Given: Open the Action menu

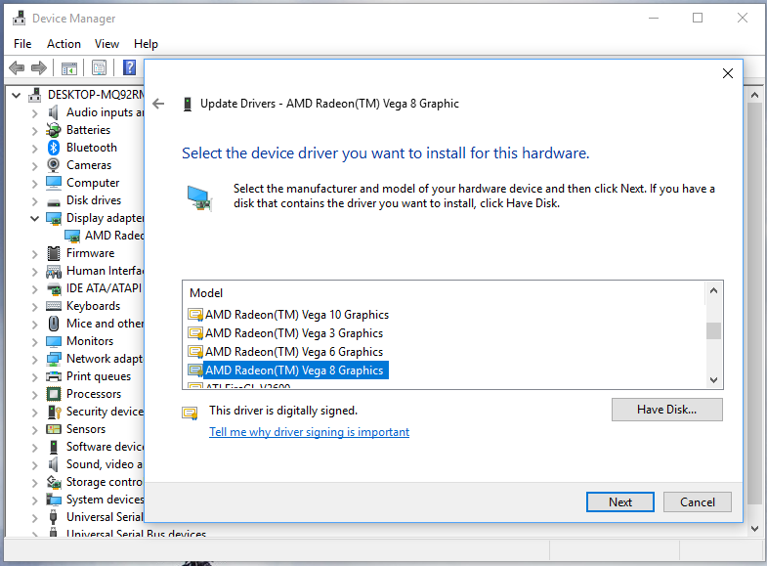Looking at the screenshot, I should 64,44.
